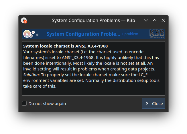Screen dimensions: 187x134
Task: Minimize the System Configuration Problems window
Action: pyautogui.click(x=146, y=21)
